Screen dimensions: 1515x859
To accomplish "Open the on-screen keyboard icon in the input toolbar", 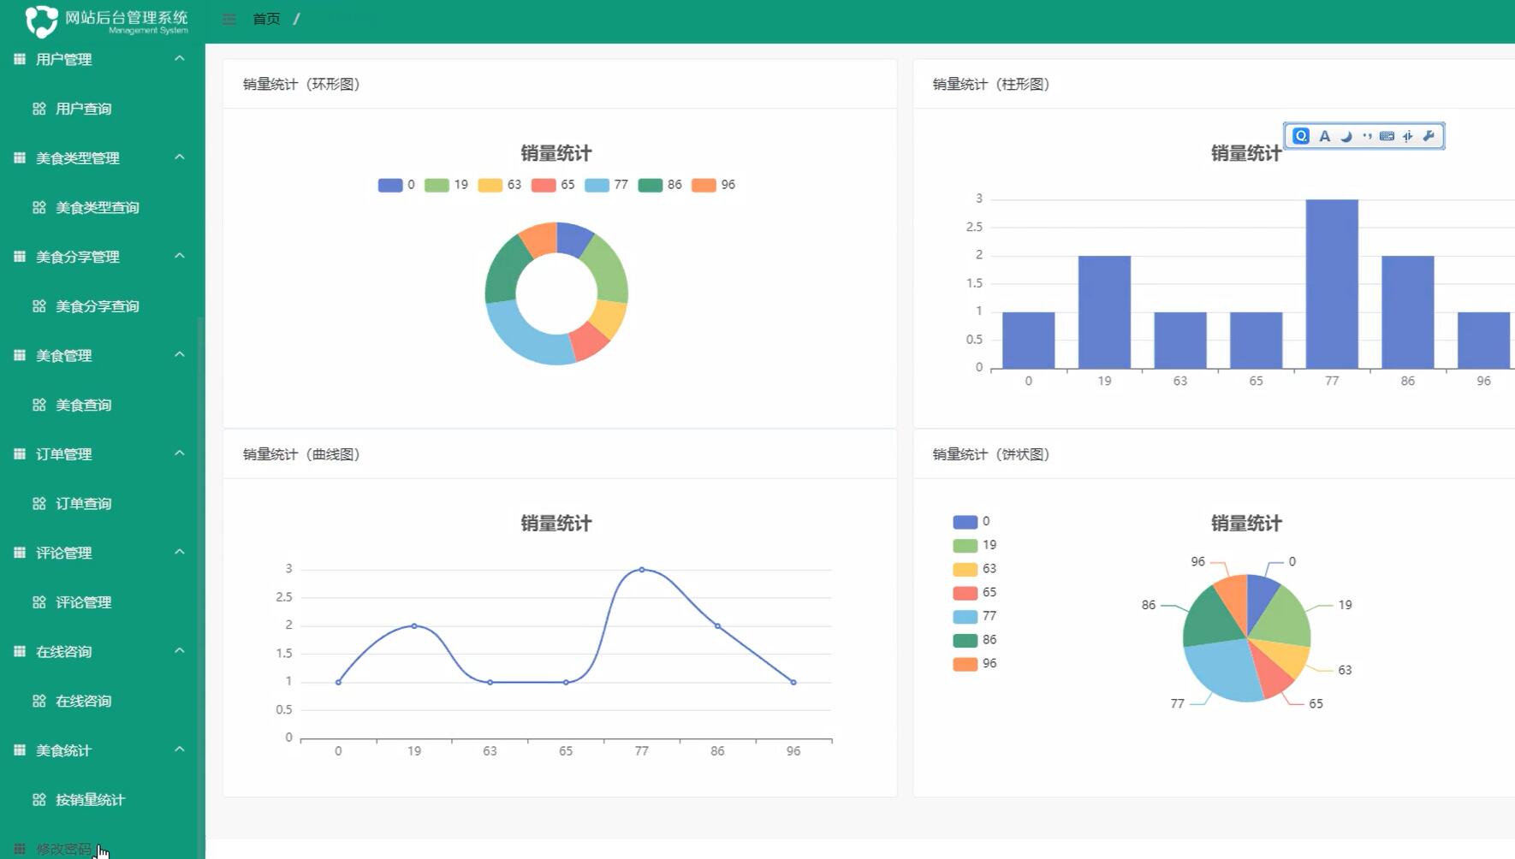I will pos(1386,135).
